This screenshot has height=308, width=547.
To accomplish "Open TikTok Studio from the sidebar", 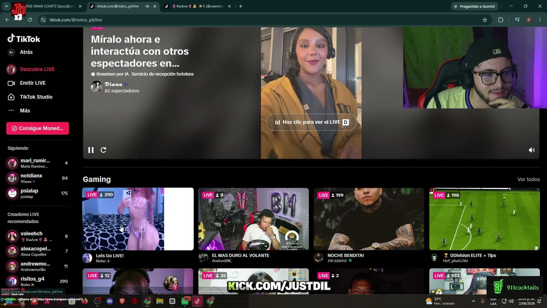I will click(x=36, y=97).
